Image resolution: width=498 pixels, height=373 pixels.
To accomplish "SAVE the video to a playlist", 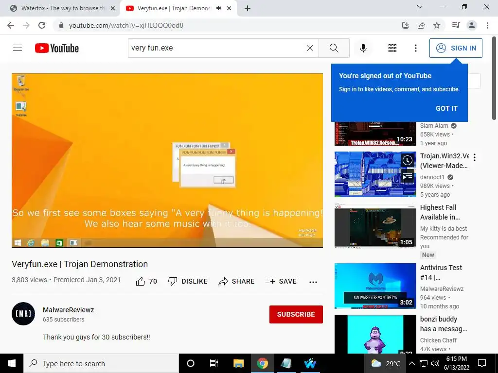I will pyautogui.click(x=281, y=281).
